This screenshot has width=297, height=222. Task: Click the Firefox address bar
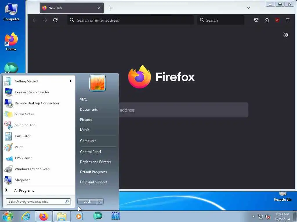click(131, 20)
